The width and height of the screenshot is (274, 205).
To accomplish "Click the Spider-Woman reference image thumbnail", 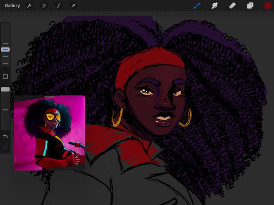I will [50, 134].
